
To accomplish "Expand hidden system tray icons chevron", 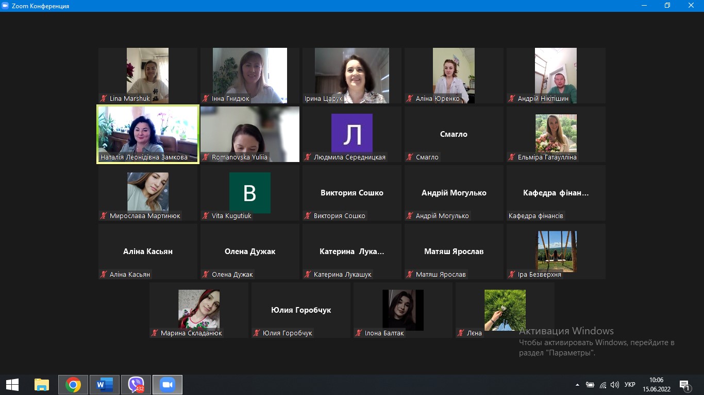I will coord(577,385).
